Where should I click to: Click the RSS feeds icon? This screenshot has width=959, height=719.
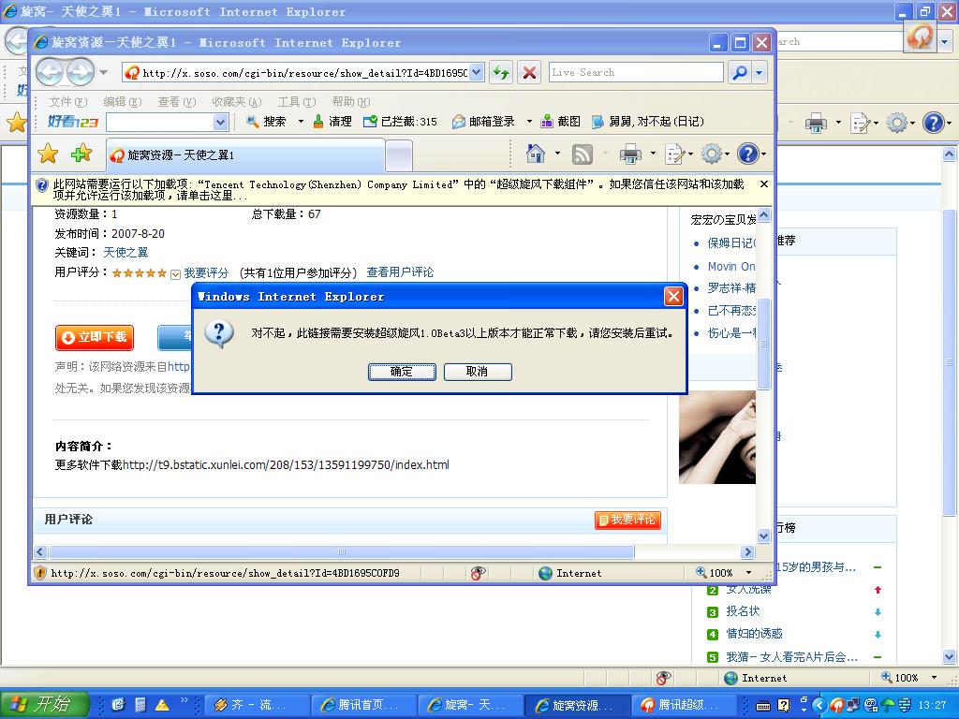tap(583, 154)
